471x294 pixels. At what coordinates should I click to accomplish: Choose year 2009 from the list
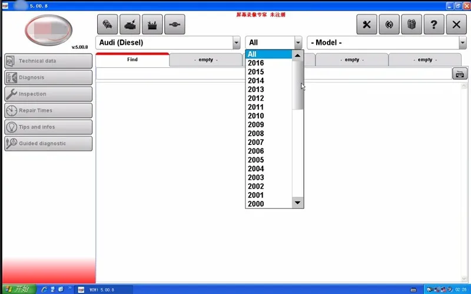coord(269,125)
